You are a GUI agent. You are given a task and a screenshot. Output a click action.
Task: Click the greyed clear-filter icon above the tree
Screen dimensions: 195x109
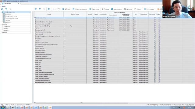click(x=10, y=9)
